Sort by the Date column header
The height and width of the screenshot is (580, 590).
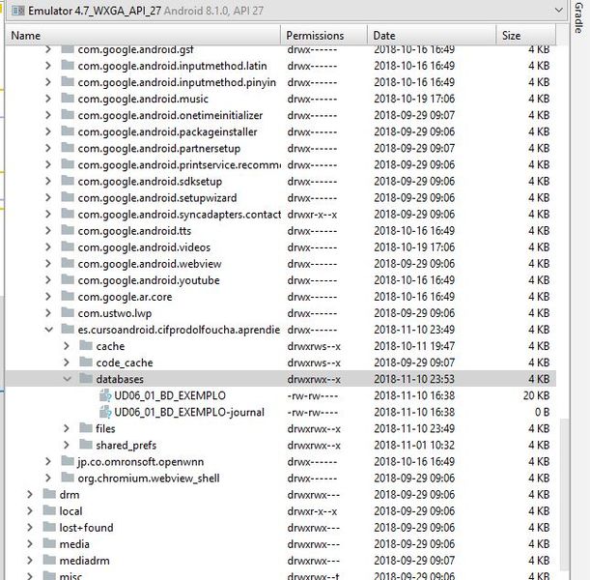432,36
